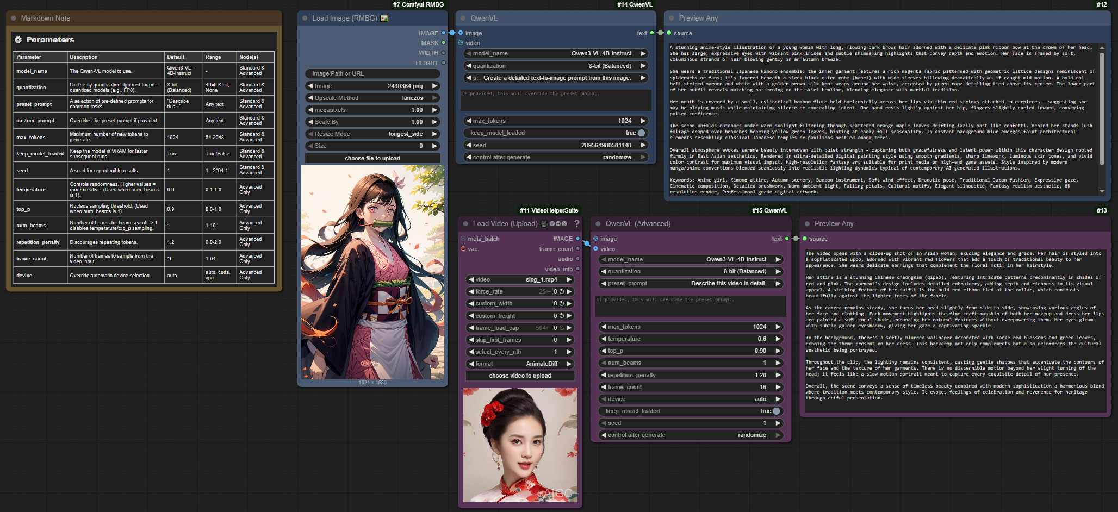
Task: Click the Image Path or URL input field
Action: [372, 73]
